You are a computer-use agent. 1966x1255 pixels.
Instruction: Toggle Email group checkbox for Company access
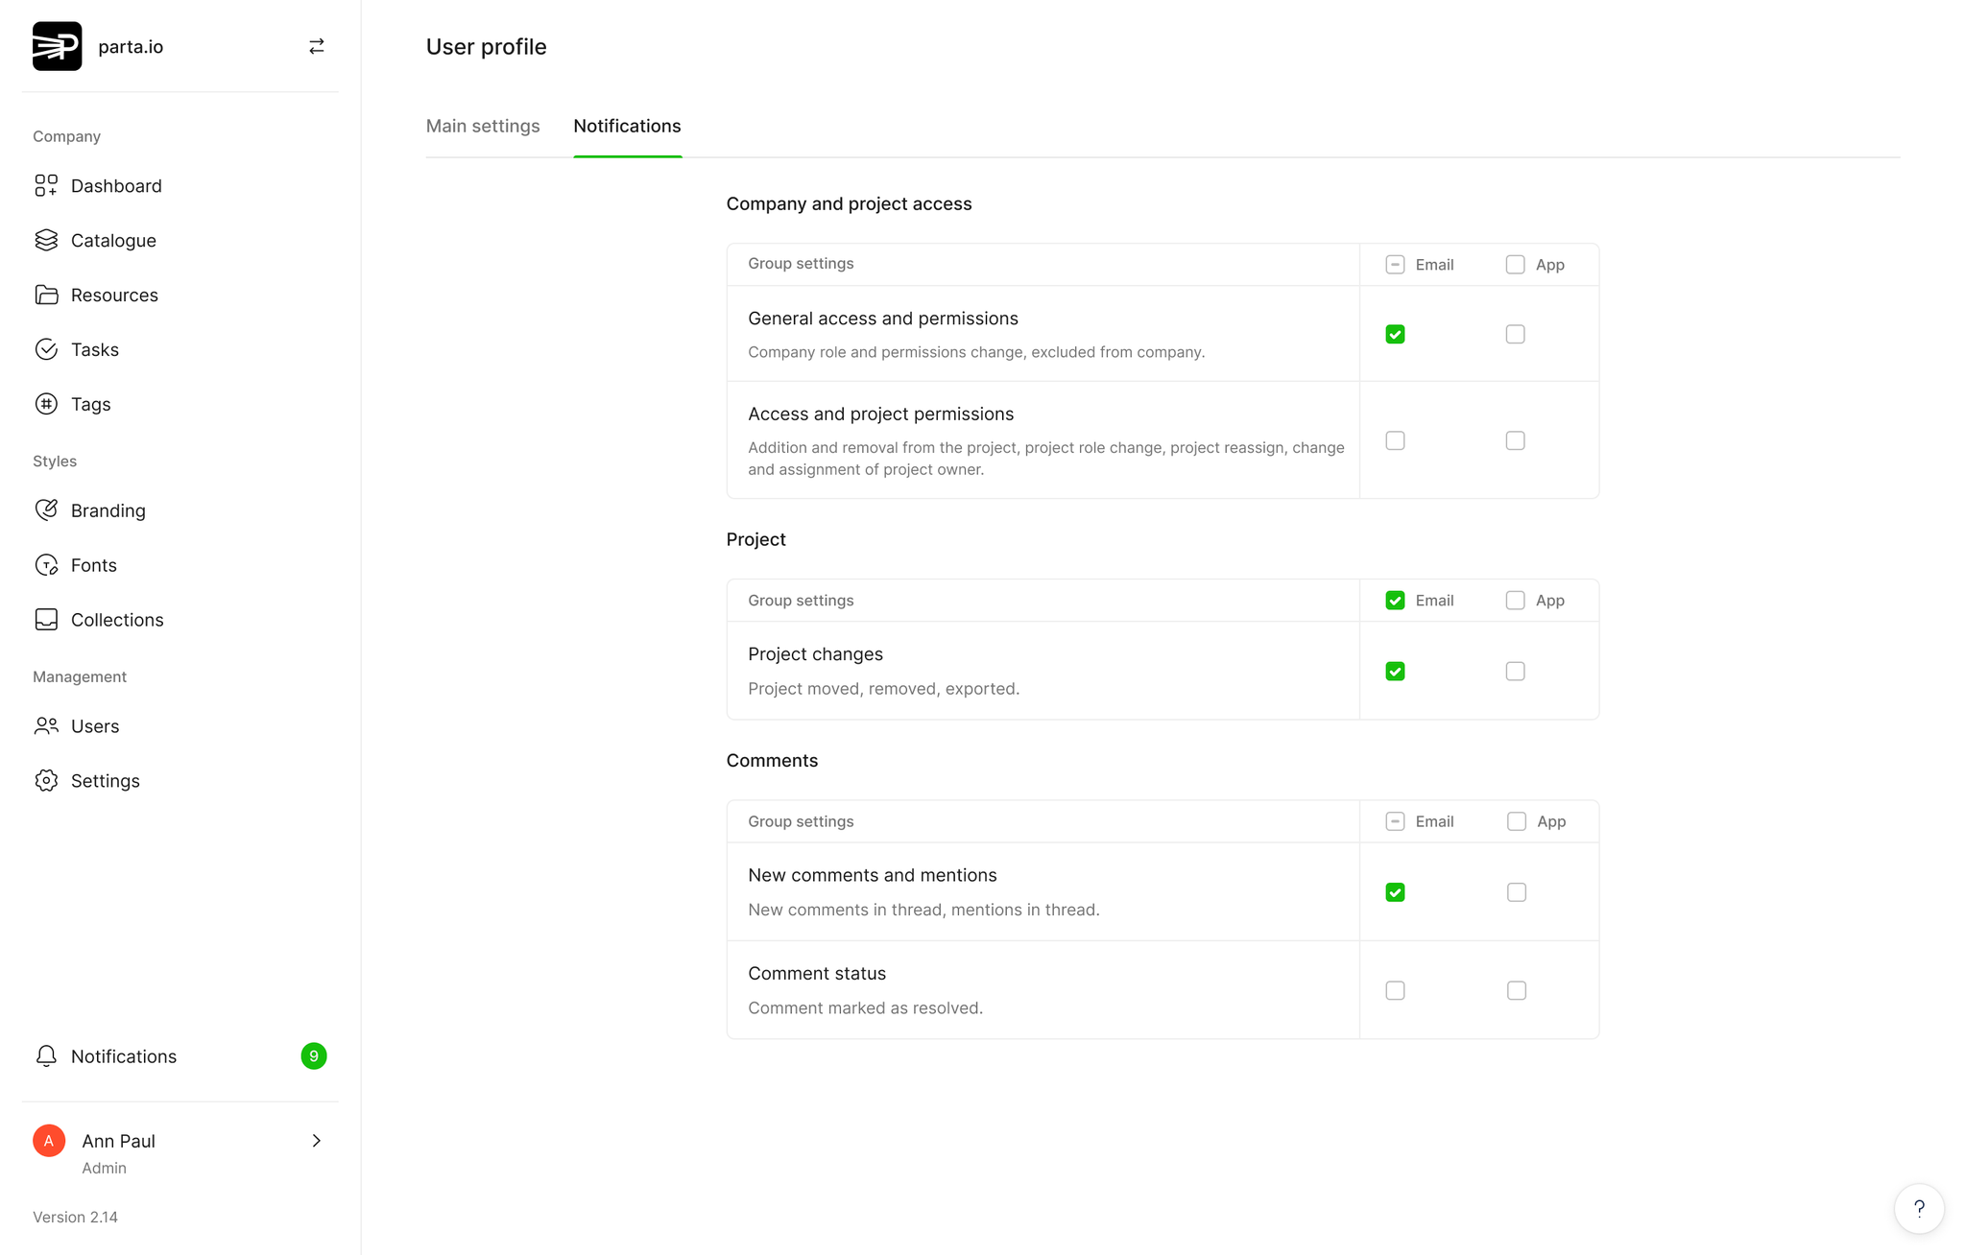pyautogui.click(x=1395, y=265)
